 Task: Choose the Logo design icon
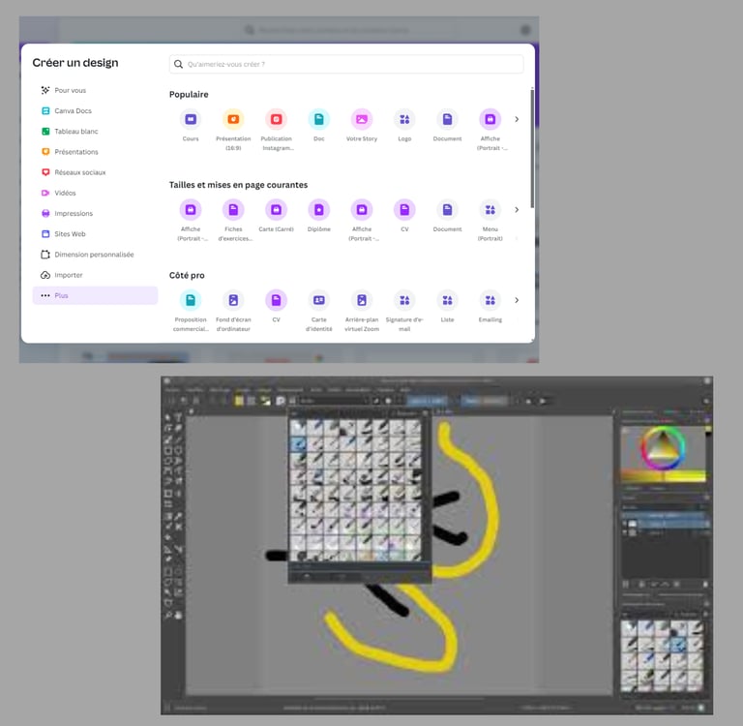[x=404, y=119]
